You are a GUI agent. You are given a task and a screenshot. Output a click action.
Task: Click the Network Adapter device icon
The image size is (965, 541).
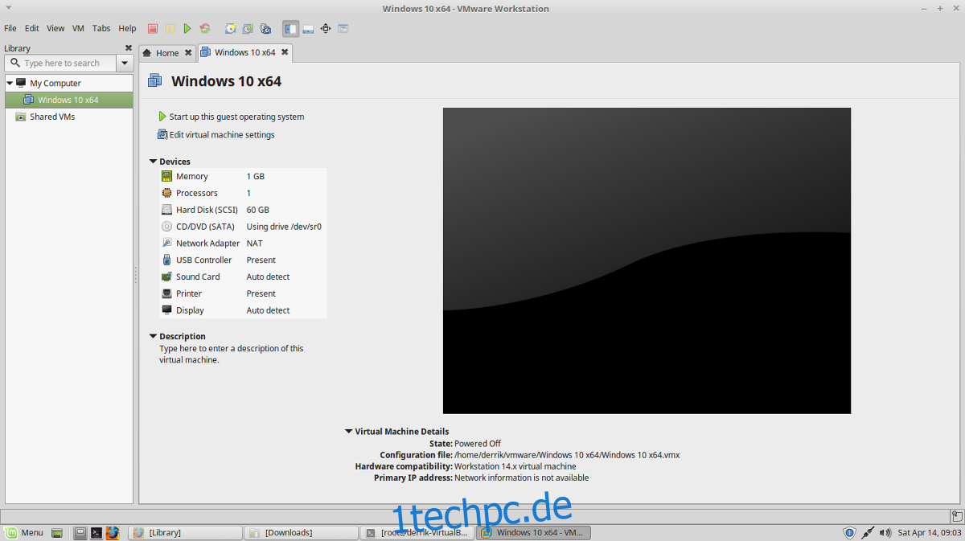tap(166, 243)
